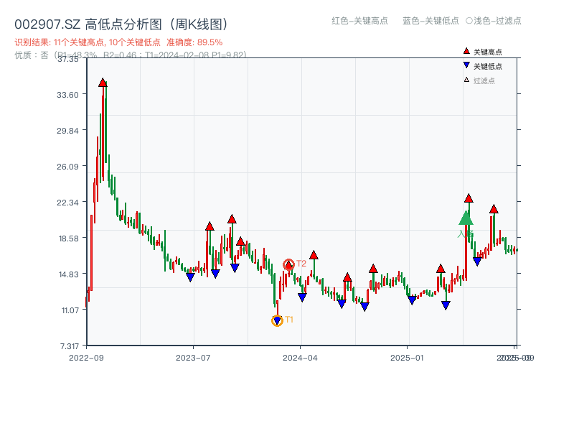574x431 pixels.
Task: Click the orange-circled T1 low point marker
Action: pyautogui.click(x=277, y=319)
